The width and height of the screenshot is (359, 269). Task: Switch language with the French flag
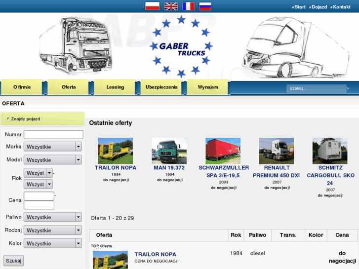coord(188,6)
